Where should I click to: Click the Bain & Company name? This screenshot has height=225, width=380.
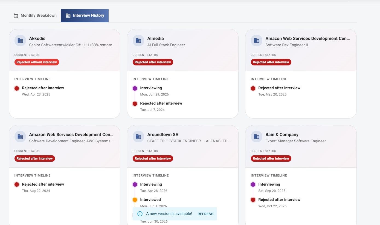282,135
